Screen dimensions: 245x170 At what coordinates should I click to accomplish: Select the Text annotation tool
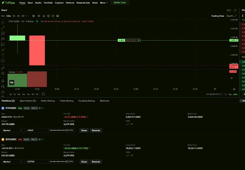click(3, 55)
